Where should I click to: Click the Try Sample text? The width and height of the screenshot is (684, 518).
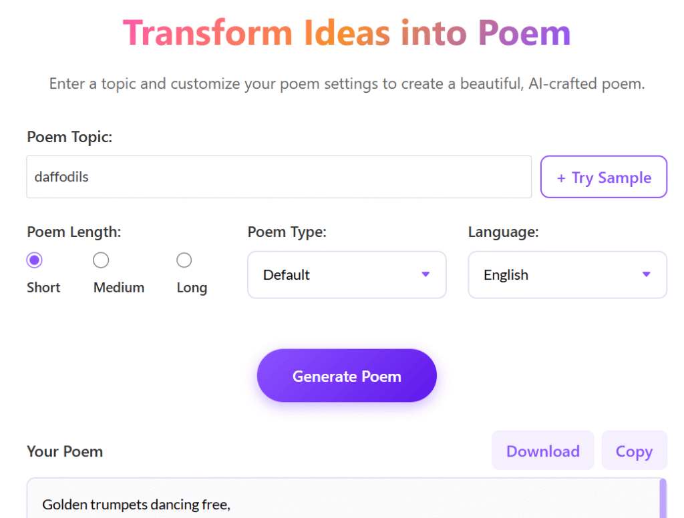coord(611,178)
